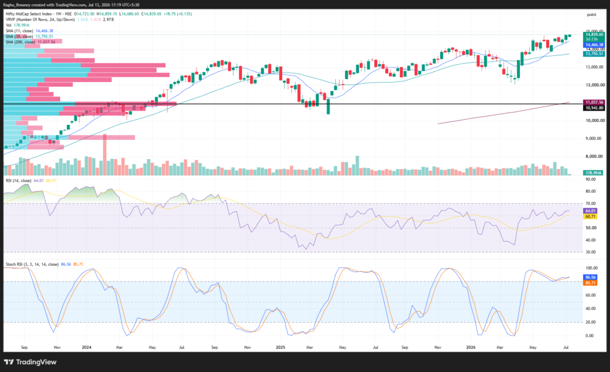Click the 100.00 Stoch RSI axis label
This screenshot has height=372, width=610.
[x=592, y=268]
